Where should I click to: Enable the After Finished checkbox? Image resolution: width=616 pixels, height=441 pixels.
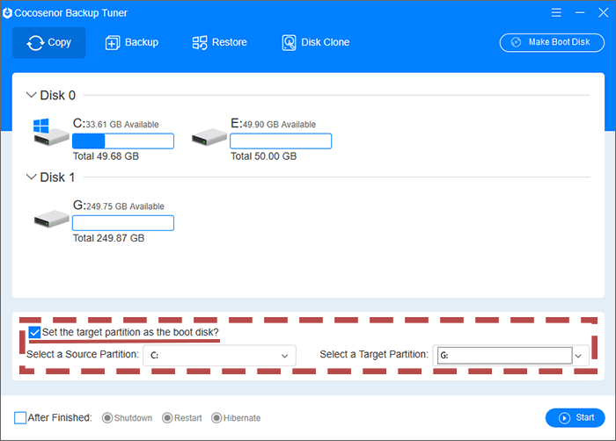click(x=20, y=418)
